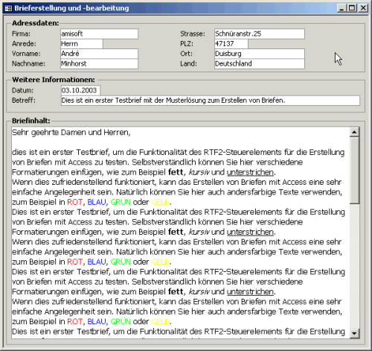Click the 'Sehr geehrte Damen und Herren,' line
The width and height of the screenshot is (372, 351).
[x=71, y=133]
